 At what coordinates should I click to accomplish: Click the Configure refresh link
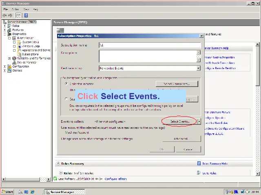click(x=115, y=179)
